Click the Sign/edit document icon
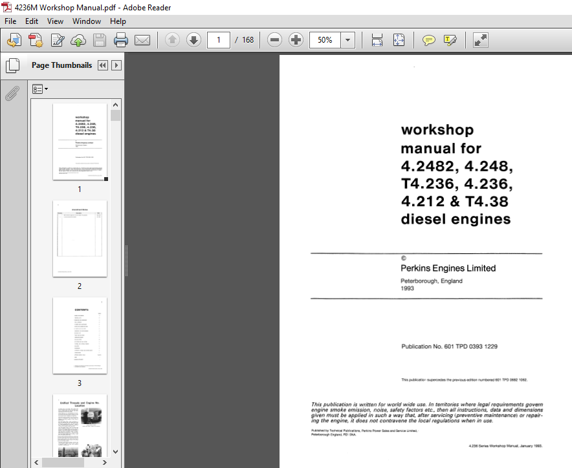Viewport: 572px width, 468px height. click(x=58, y=40)
